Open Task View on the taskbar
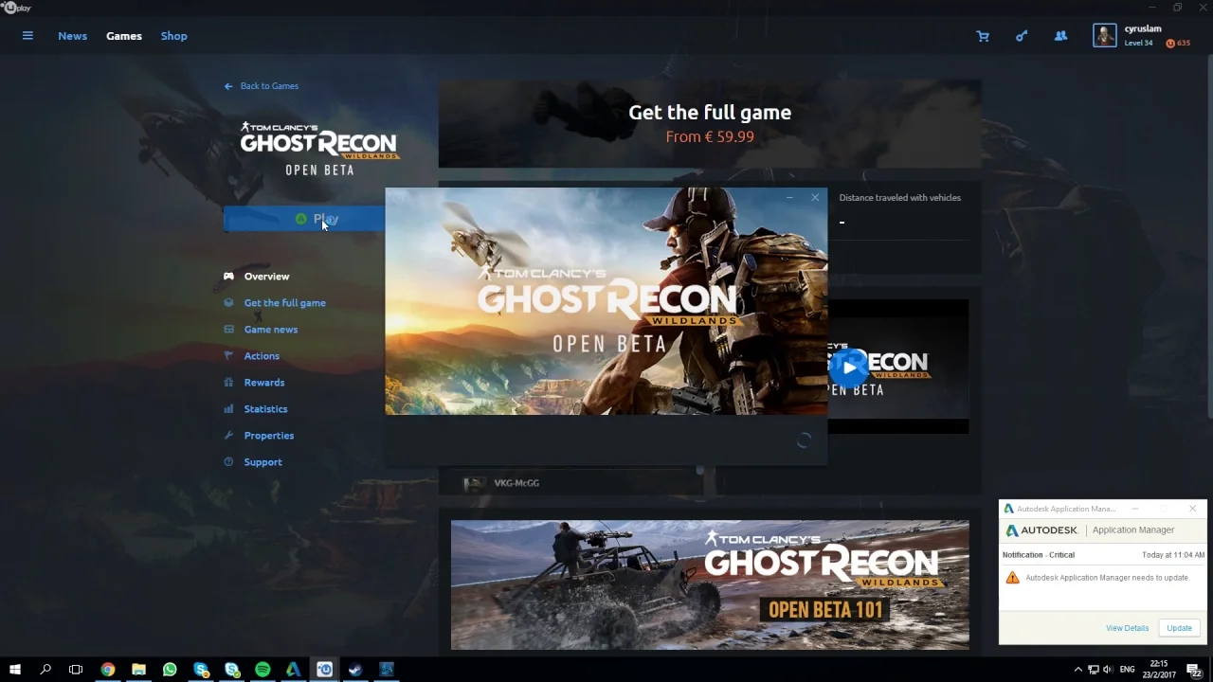 [x=76, y=670]
